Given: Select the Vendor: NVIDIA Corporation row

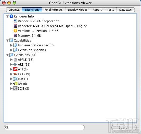Looking at the screenshot, I should click(39, 21).
